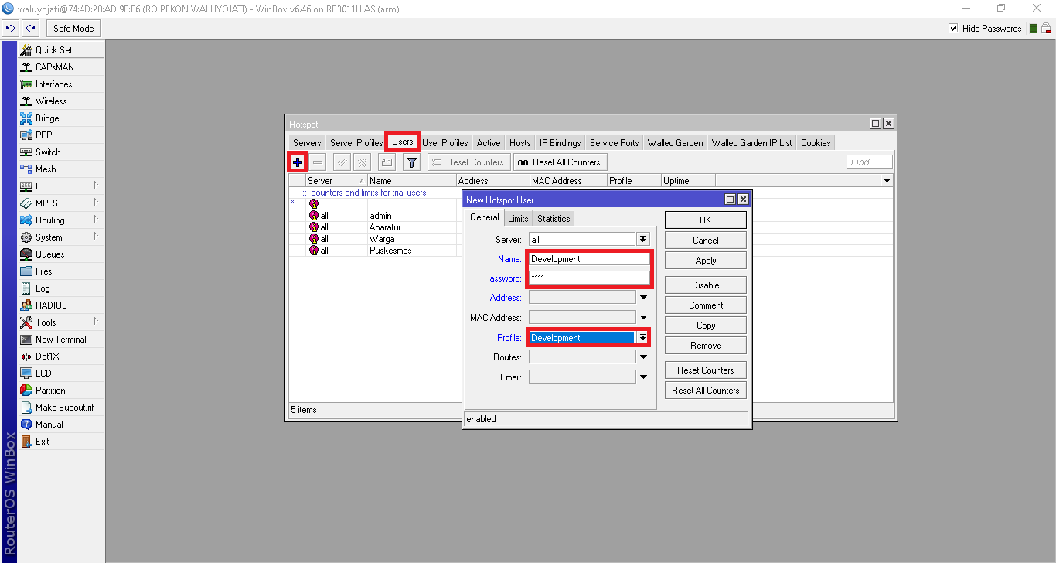Open the Walled Garden tab
1056x563 pixels.
(675, 142)
